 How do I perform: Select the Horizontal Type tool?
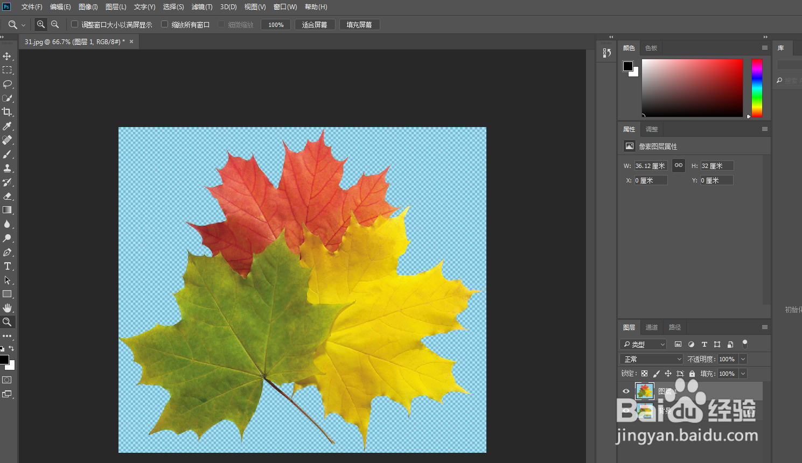pos(7,266)
